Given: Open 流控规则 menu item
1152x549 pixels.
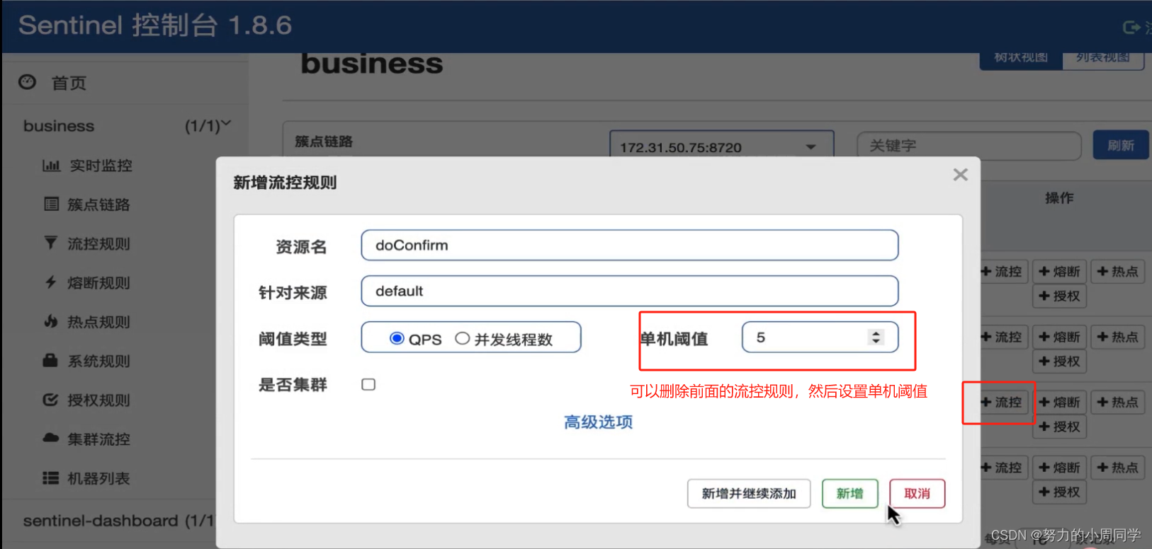Looking at the screenshot, I should (x=98, y=243).
